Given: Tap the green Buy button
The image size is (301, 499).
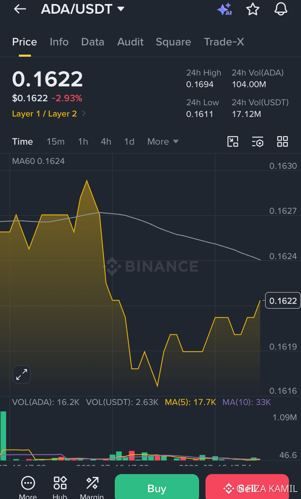Looking at the screenshot, I should coord(157,487).
